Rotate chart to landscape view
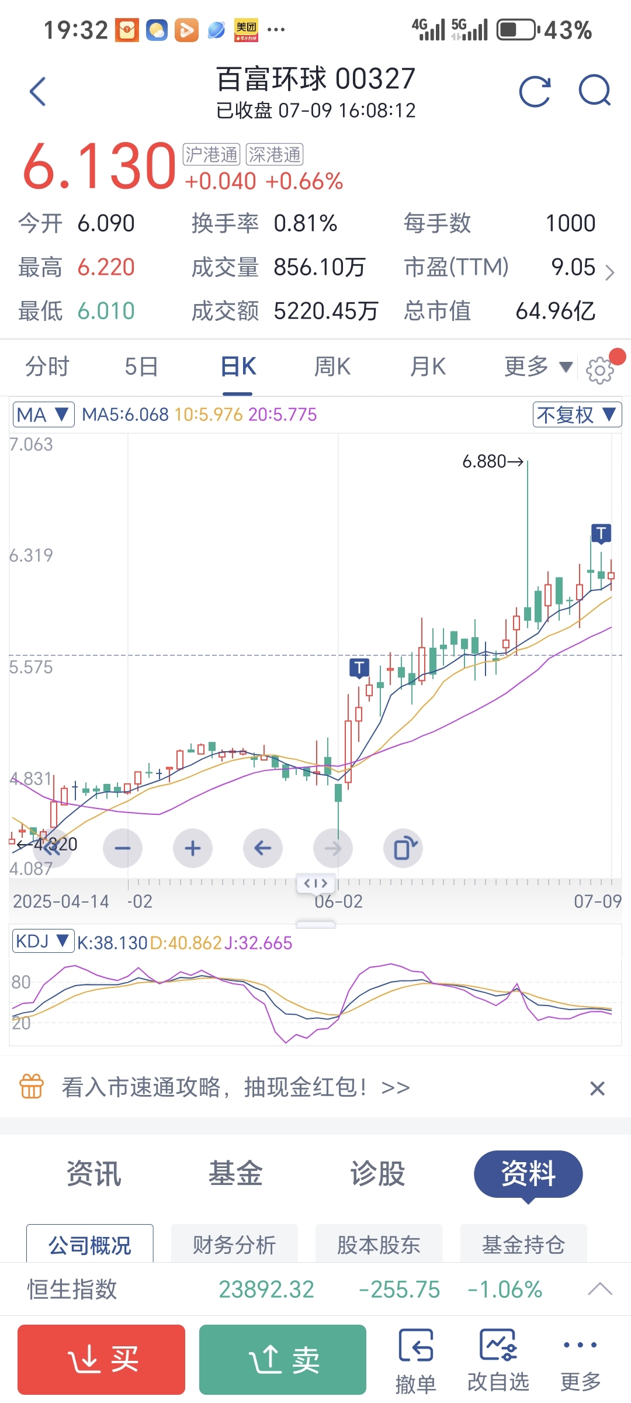Viewport: 631px width, 1403px height. click(x=403, y=848)
